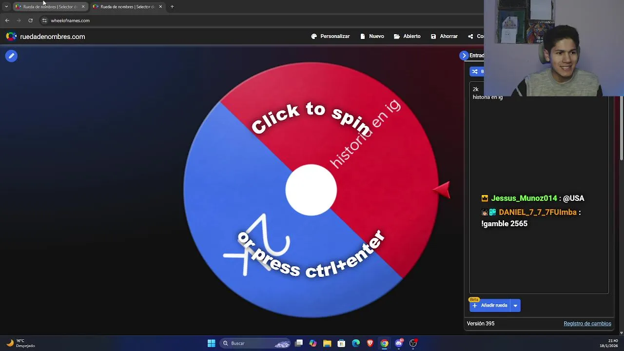Click the shuffle entries button
The image size is (624, 351).
point(476,72)
